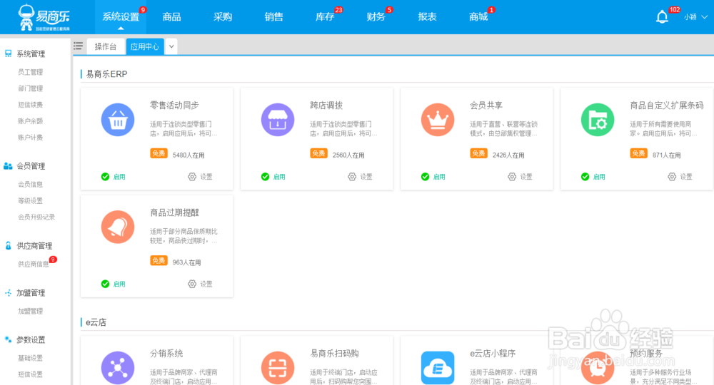Switch to the 操作台 tab

click(x=106, y=46)
